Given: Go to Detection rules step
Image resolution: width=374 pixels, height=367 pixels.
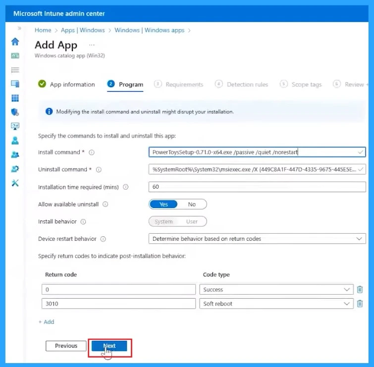Looking at the screenshot, I should point(241,84).
